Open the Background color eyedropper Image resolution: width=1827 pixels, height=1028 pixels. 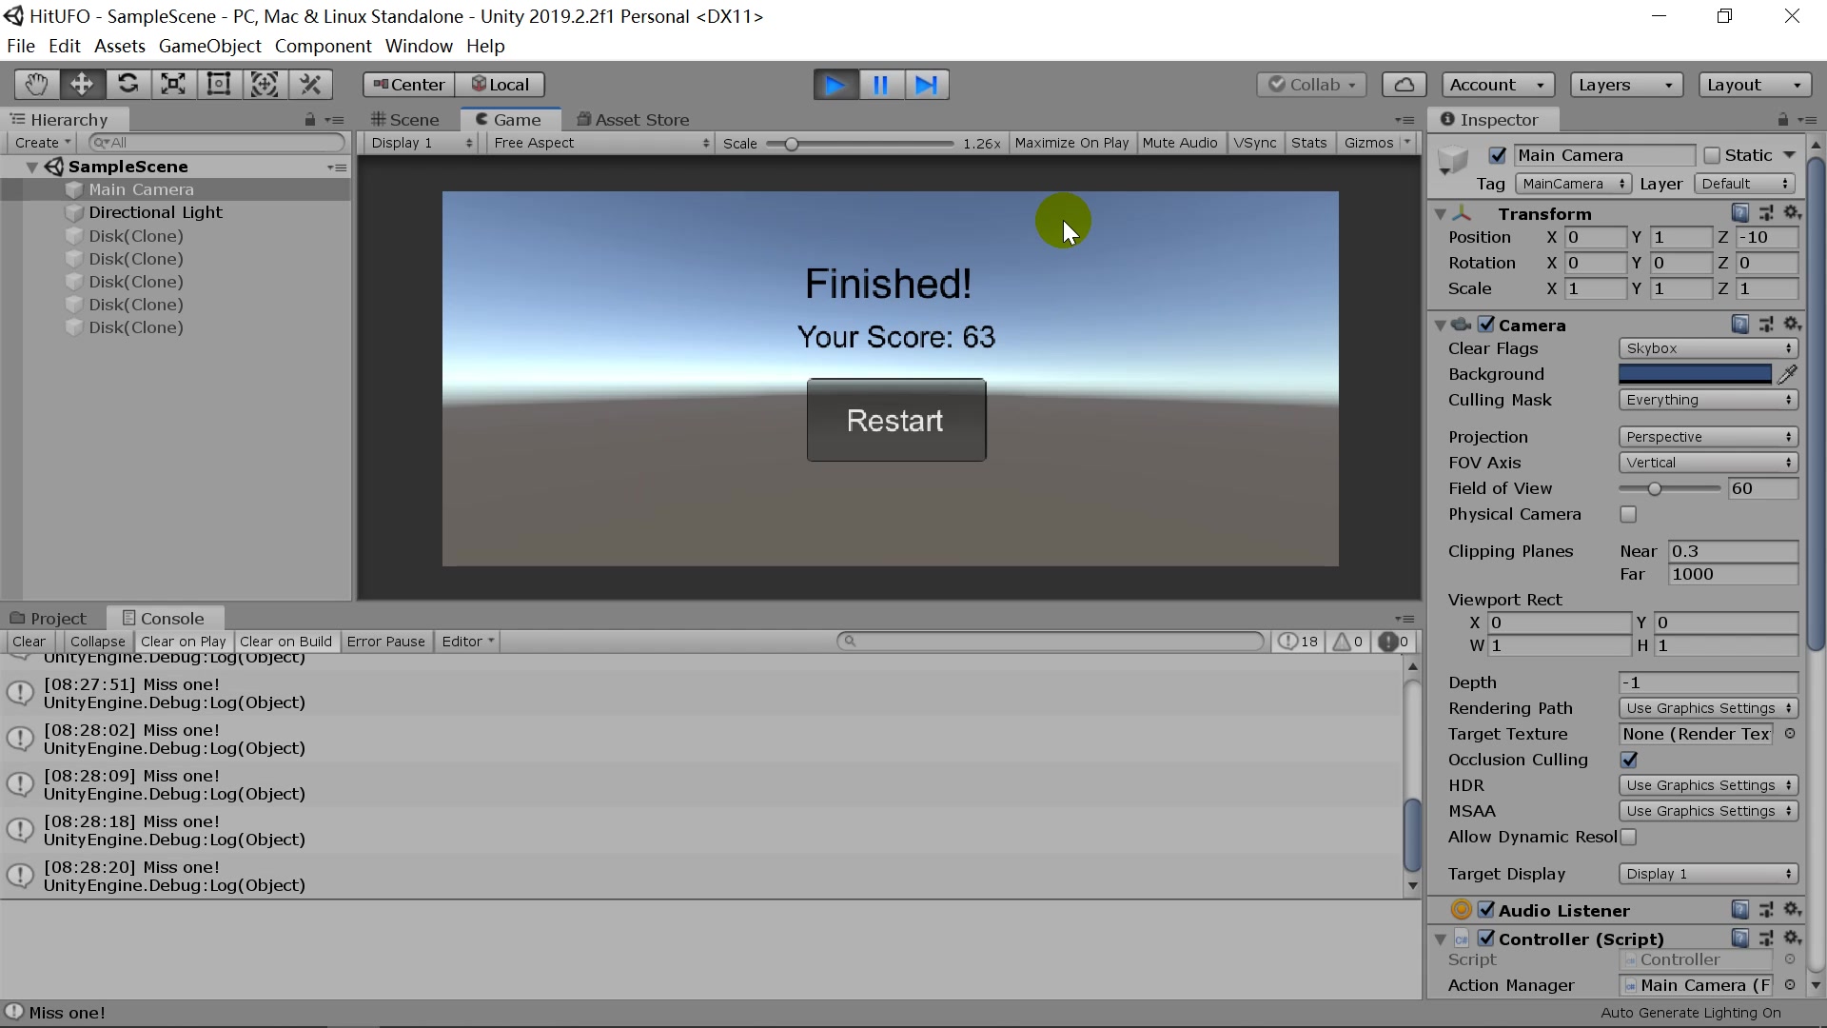1789,374
